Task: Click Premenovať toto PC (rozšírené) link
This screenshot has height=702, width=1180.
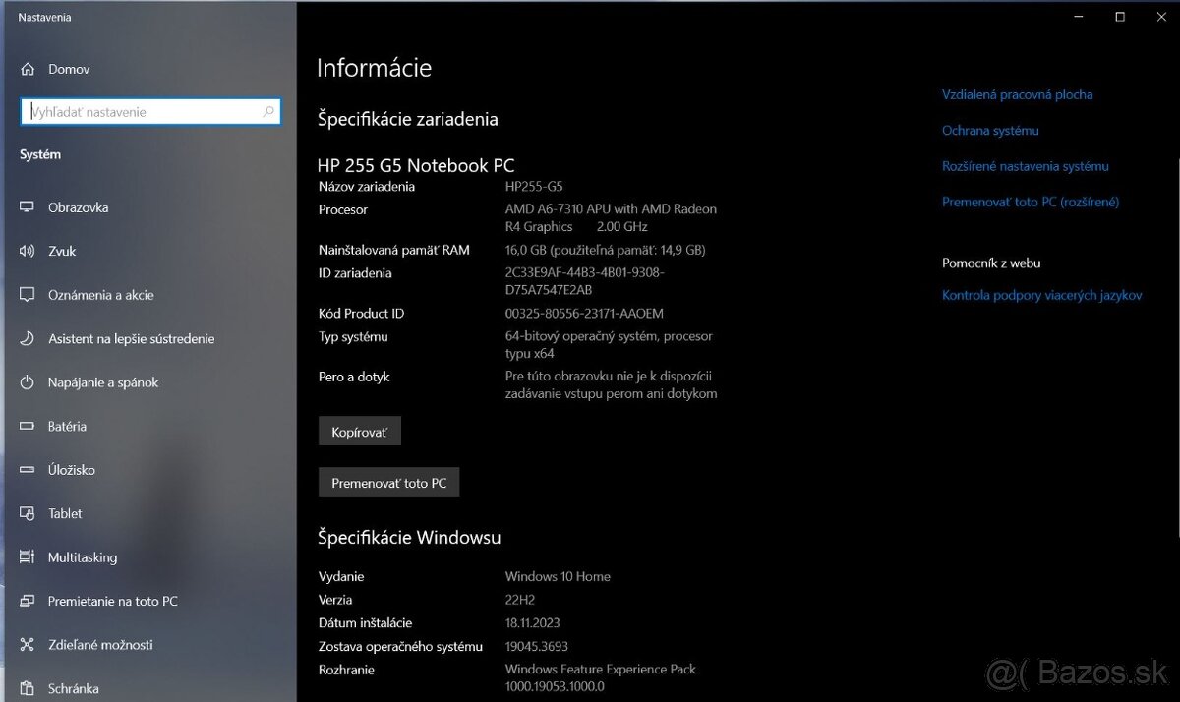Action: click(x=1030, y=202)
